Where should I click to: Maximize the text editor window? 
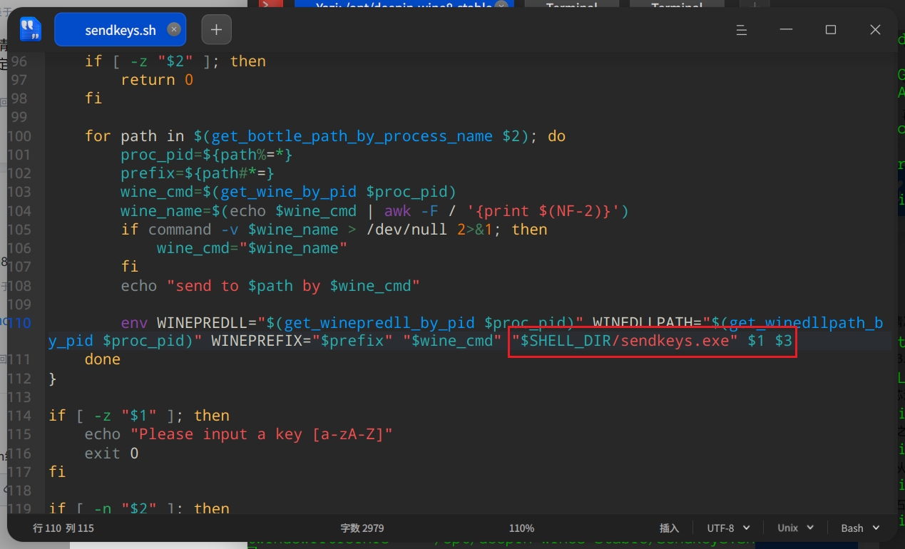click(x=831, y=30)
